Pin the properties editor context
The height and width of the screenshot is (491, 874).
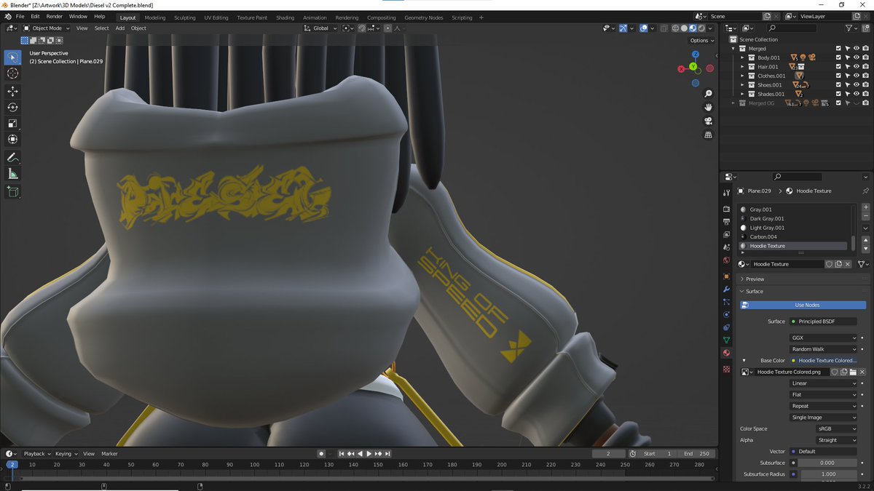pyautogui.click(x=865, y=191)
